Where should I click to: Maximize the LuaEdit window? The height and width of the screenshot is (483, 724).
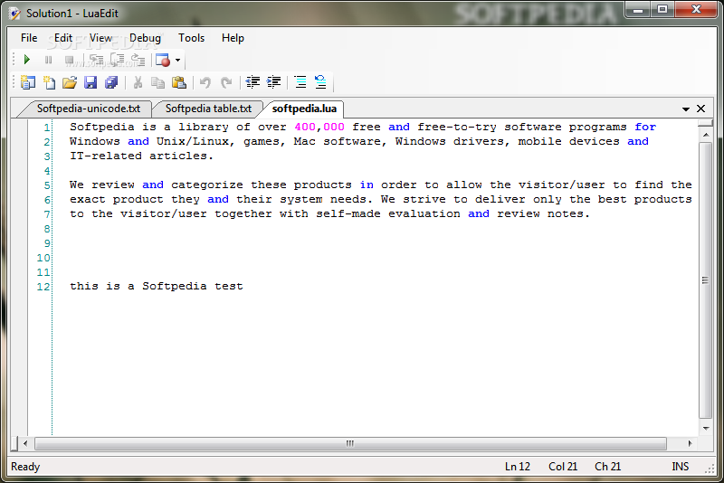click(662, 10)
